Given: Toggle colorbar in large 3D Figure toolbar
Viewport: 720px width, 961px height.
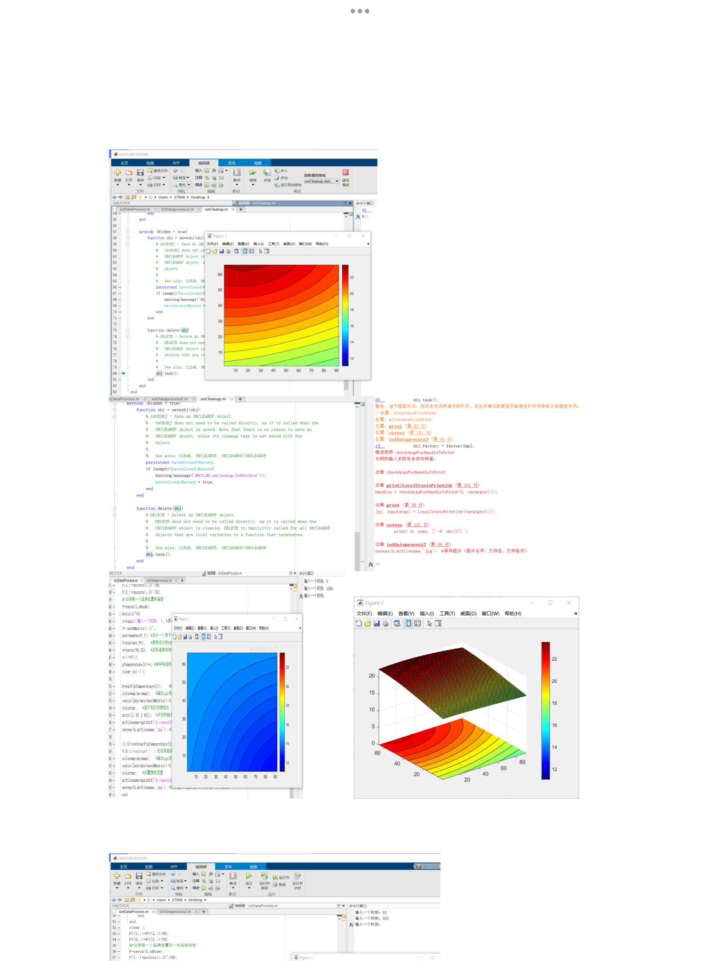Looking at the screenshot, I should pyautogui.click(x=408, y=623).
